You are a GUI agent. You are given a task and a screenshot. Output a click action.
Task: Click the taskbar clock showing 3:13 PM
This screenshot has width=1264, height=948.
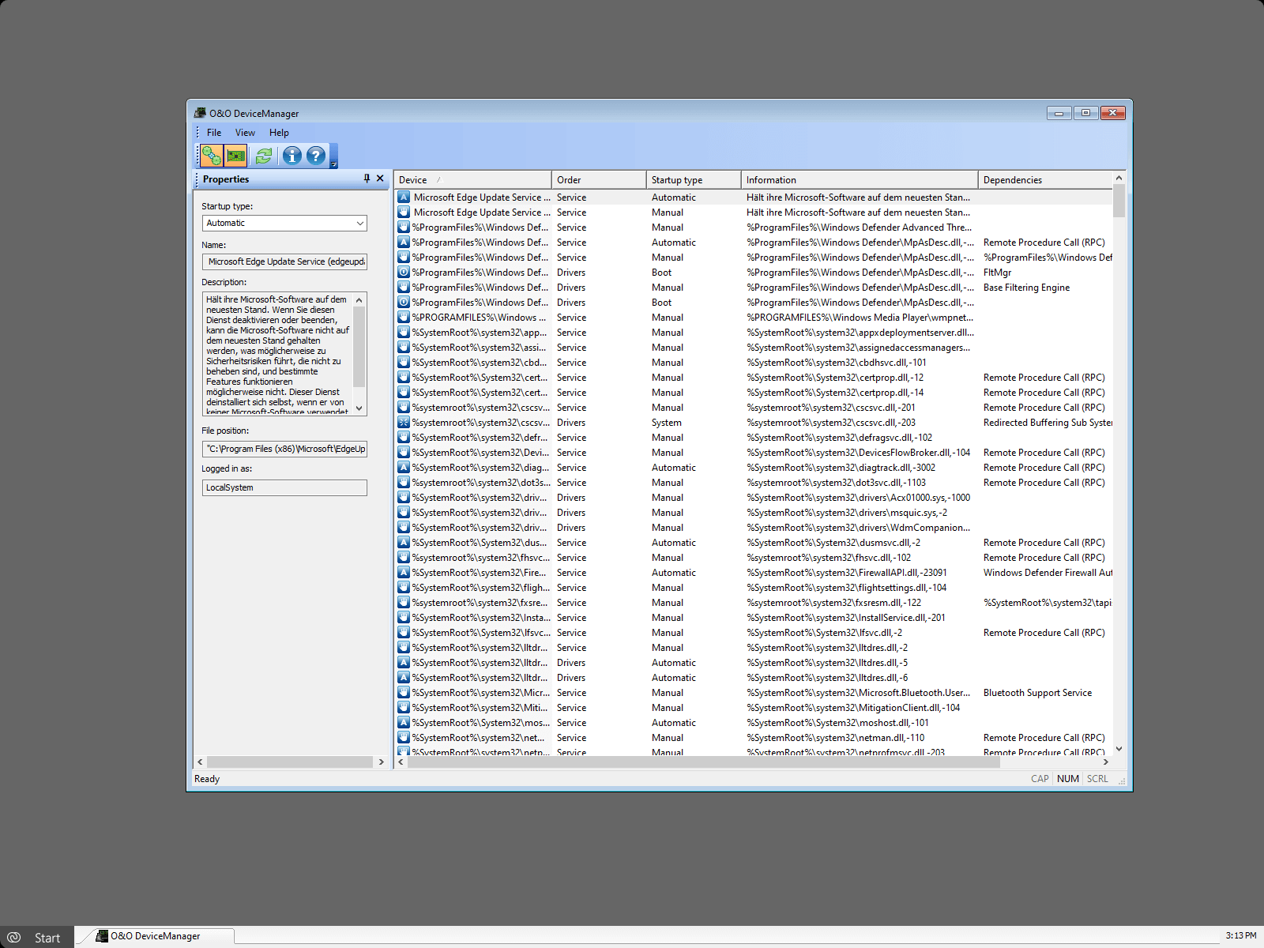(1240, 936)
